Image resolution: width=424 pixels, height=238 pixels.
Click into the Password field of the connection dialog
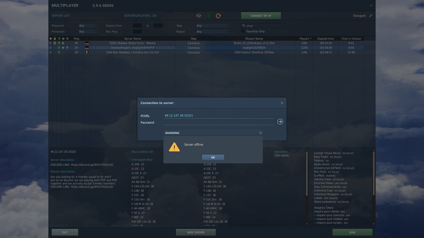[218, 122]
